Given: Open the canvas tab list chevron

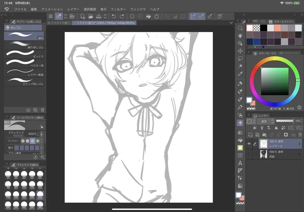Looking at the screenshot, I should click(x=231, y=23).
